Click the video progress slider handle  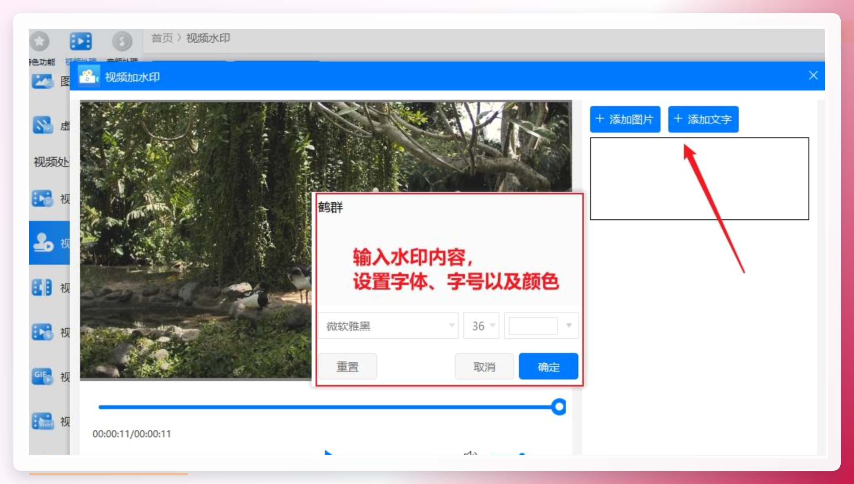tap(559, 407)
